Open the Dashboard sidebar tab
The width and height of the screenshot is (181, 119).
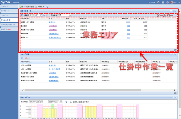click(x=9, y=20)
